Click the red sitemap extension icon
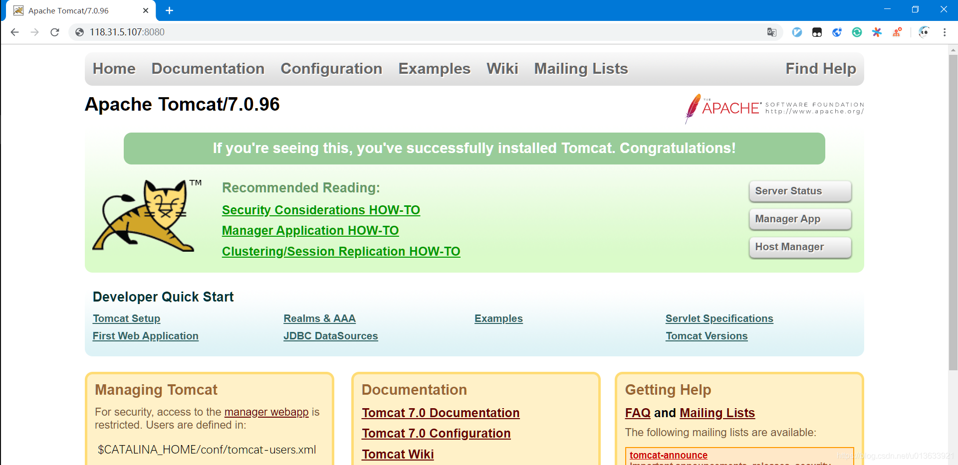The width and height of the screenshot is (958, 465). [897, 32]
